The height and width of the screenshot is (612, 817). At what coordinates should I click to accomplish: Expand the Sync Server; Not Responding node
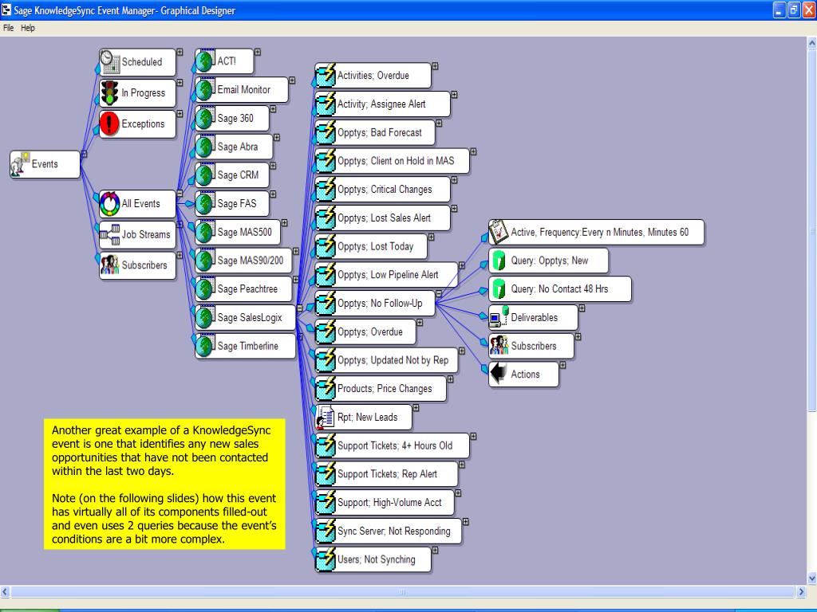coord(466,521)
